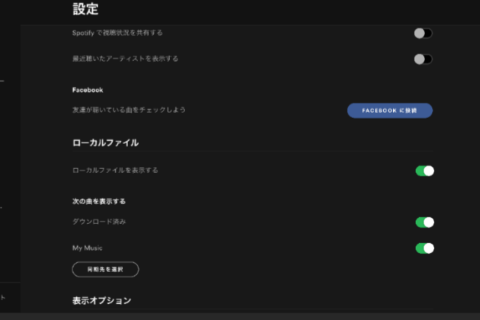Viewport: 480px width, 320px height.
Task: Toggle Spotify listening activity sharing switch
Action: pyautogui.click(x=423, y=34)
